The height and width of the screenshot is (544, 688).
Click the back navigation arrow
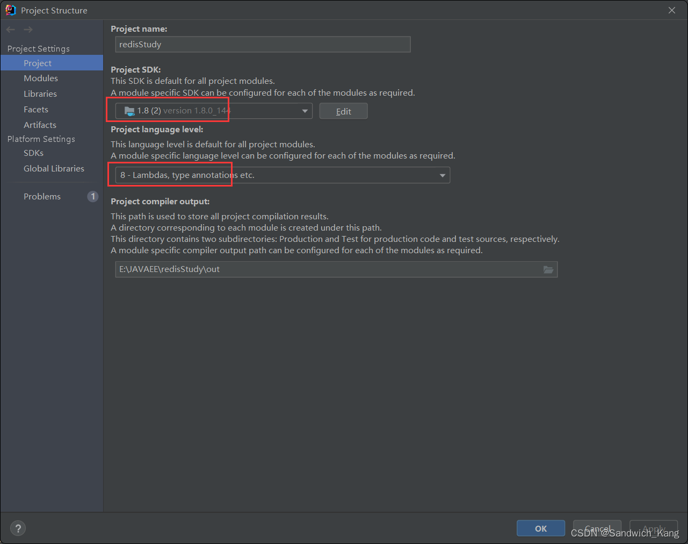[x=10, y=29]
